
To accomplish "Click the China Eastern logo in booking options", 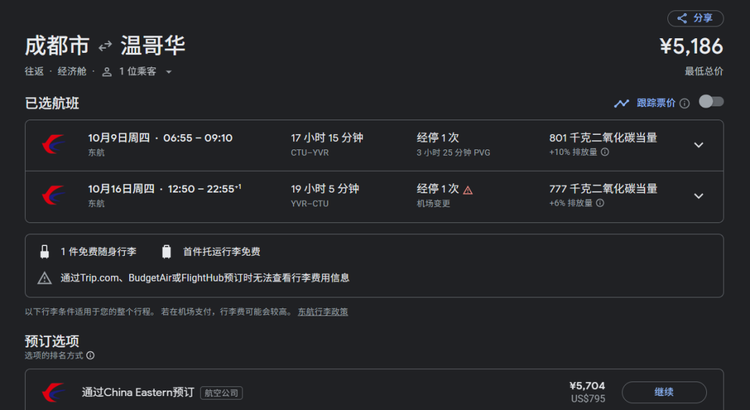I will [x=53, y=393].
